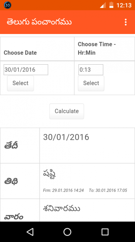The width and height of the screenshot is (135, 242).
Task: Tap the signal strength icon
Action: tap(103, 5)
